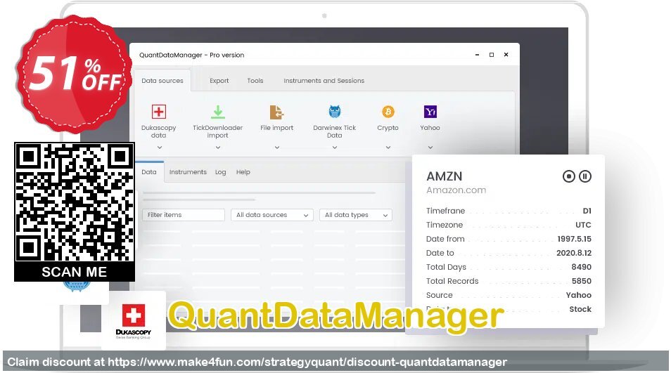Click the QR code image
The image size is (671, 373).
[x=75, y=202]
